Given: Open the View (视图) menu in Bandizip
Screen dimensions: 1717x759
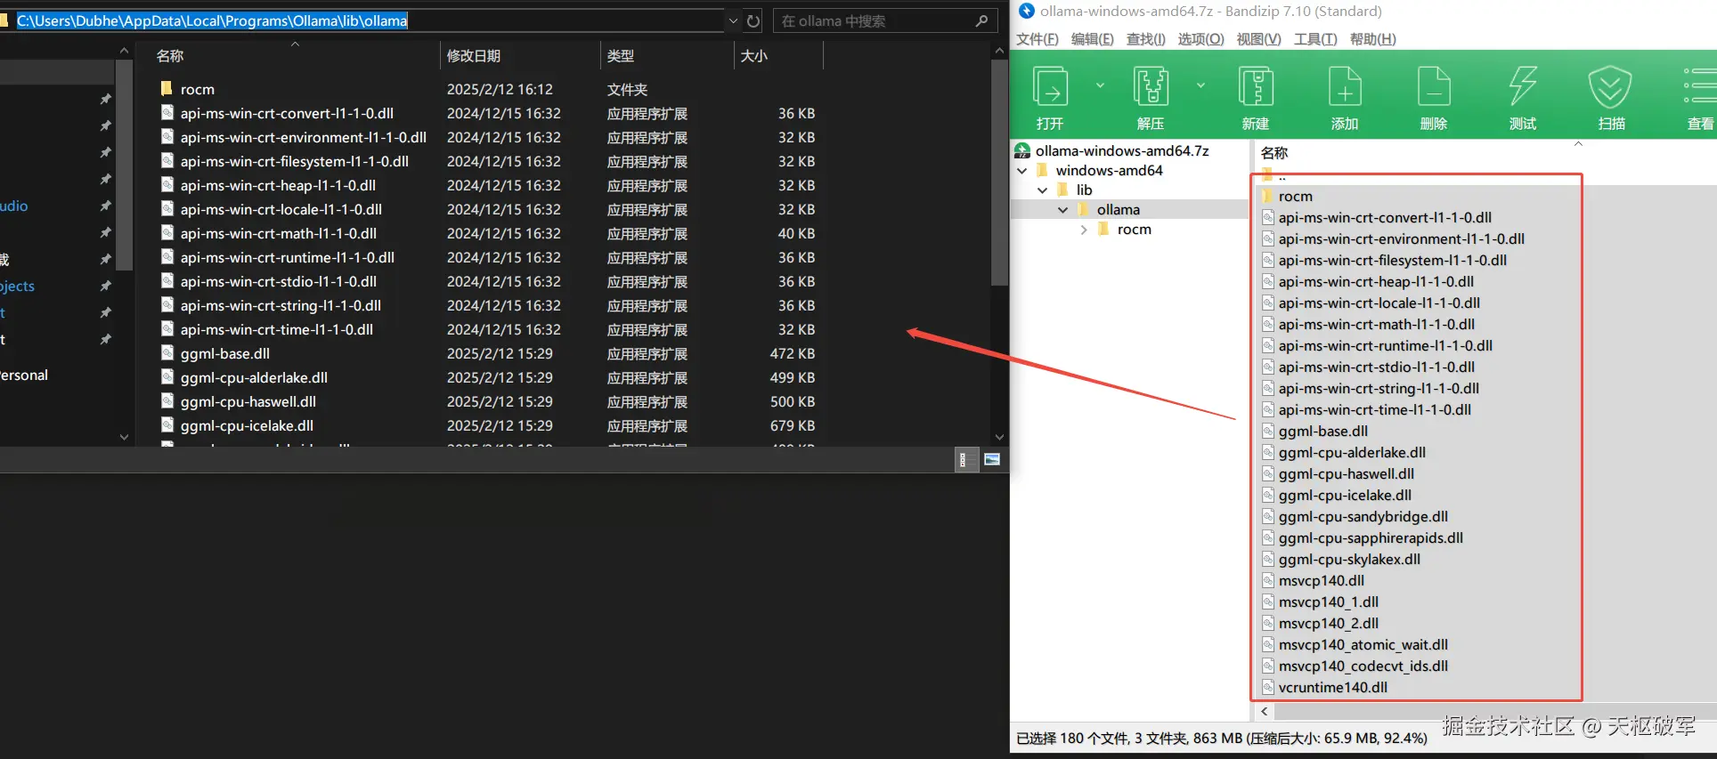Looking at the screenshot, I should tap(1259, 39).
